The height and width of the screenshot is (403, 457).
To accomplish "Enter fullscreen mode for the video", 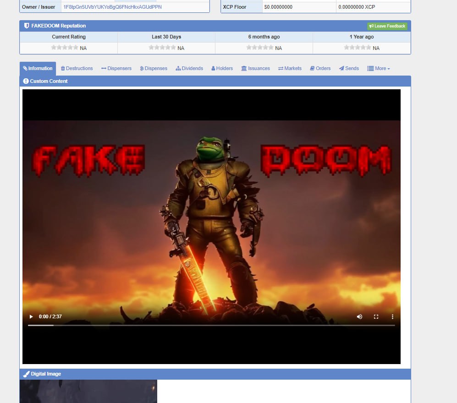I will [x=376, y=316].
